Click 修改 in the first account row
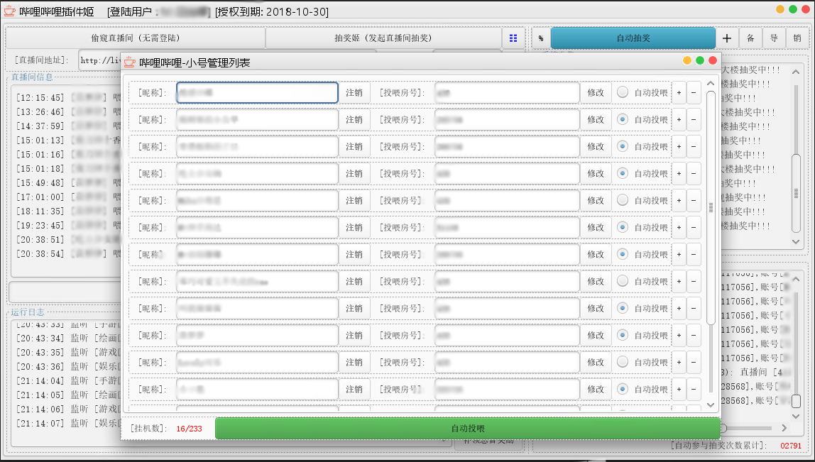Screen dimensions: 815x462 (x=596, y=92)
